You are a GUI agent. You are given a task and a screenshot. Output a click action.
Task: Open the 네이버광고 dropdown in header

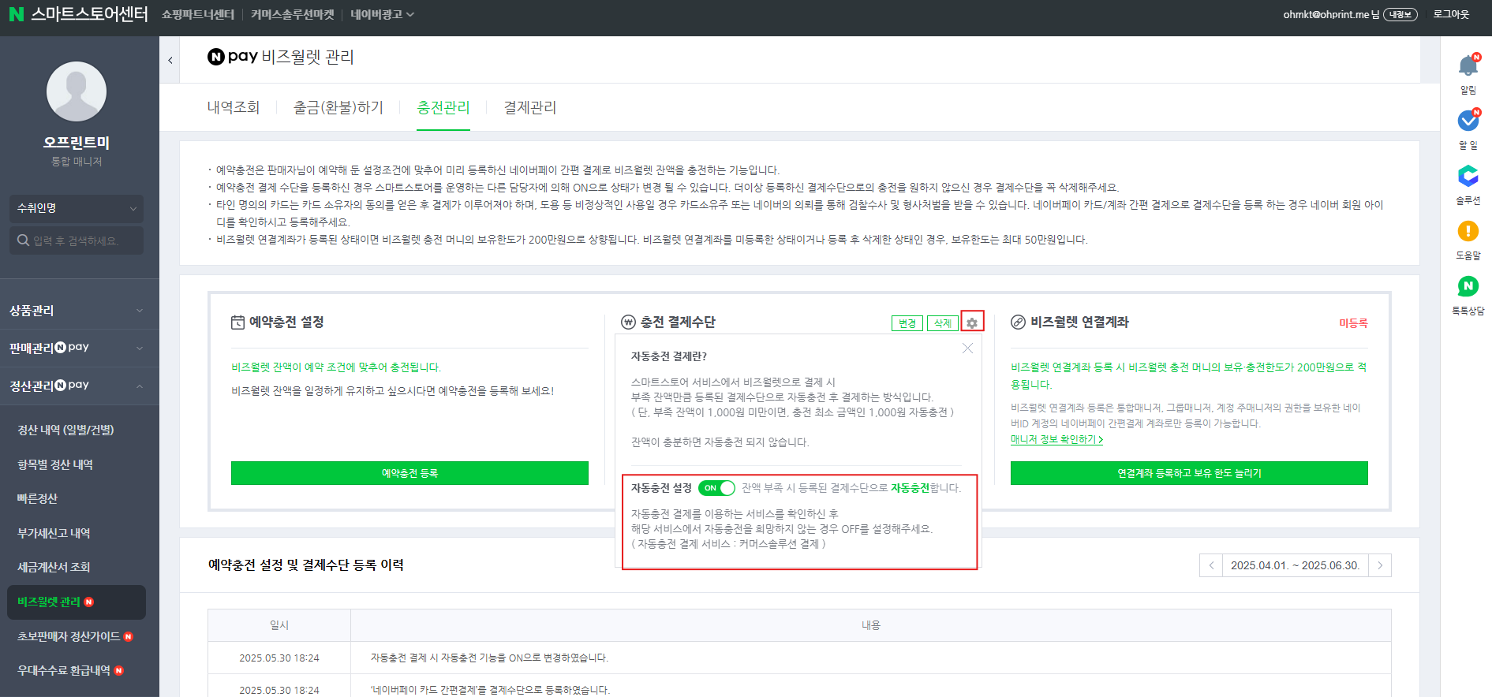point(382,14)
